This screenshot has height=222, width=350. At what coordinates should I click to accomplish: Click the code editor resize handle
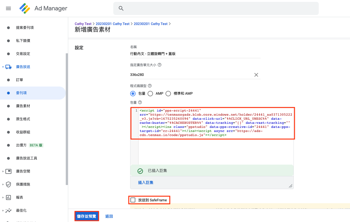coord(290,186)
